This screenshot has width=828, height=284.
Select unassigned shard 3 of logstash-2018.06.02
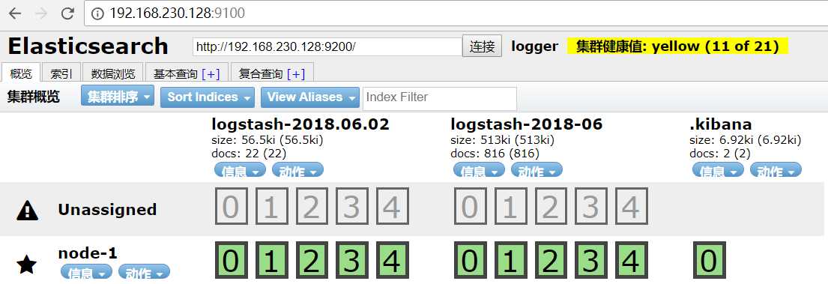point(352,206)
